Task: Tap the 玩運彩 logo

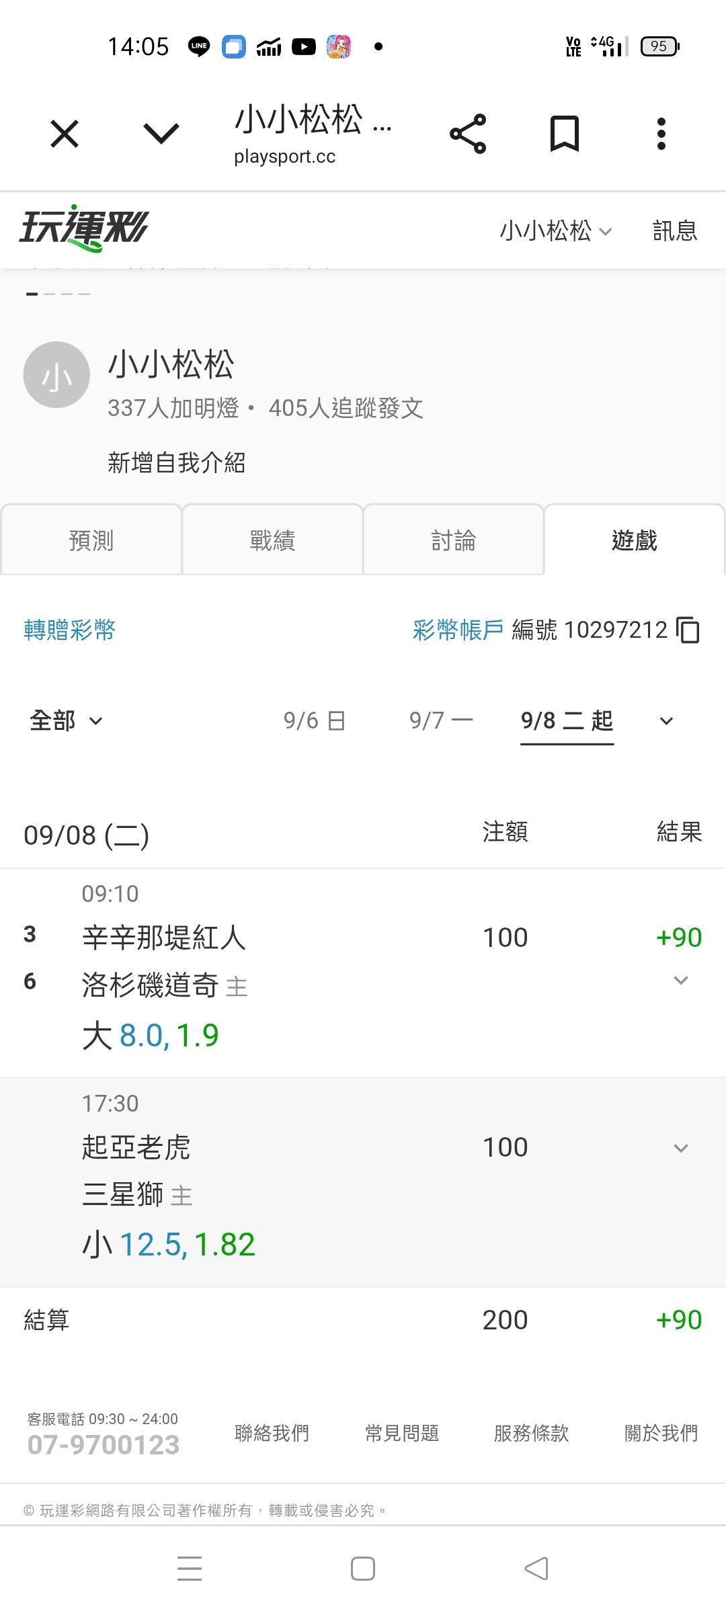Action: tap(83, 228)
